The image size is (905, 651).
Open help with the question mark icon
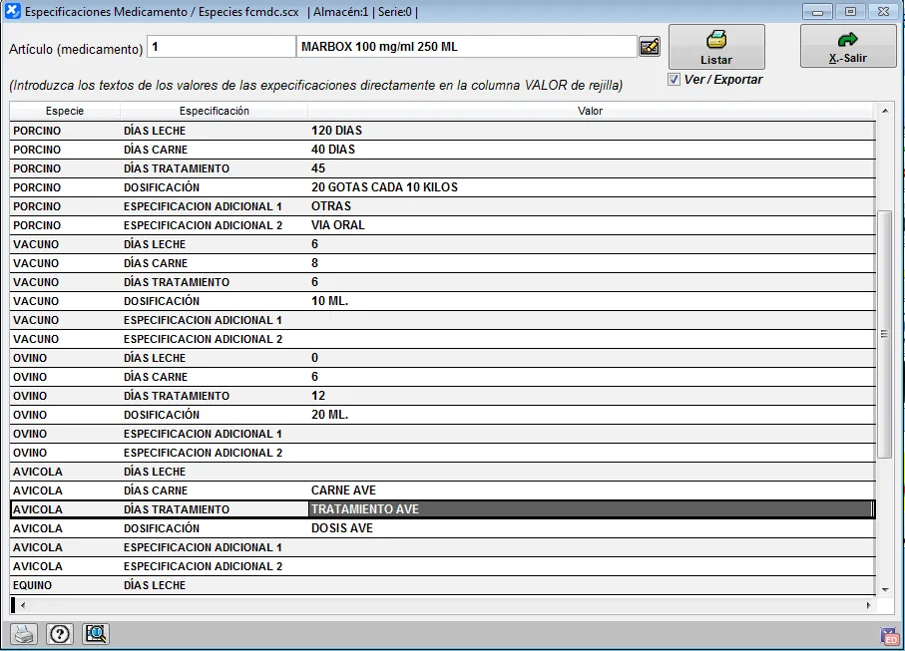pos(60,633)
